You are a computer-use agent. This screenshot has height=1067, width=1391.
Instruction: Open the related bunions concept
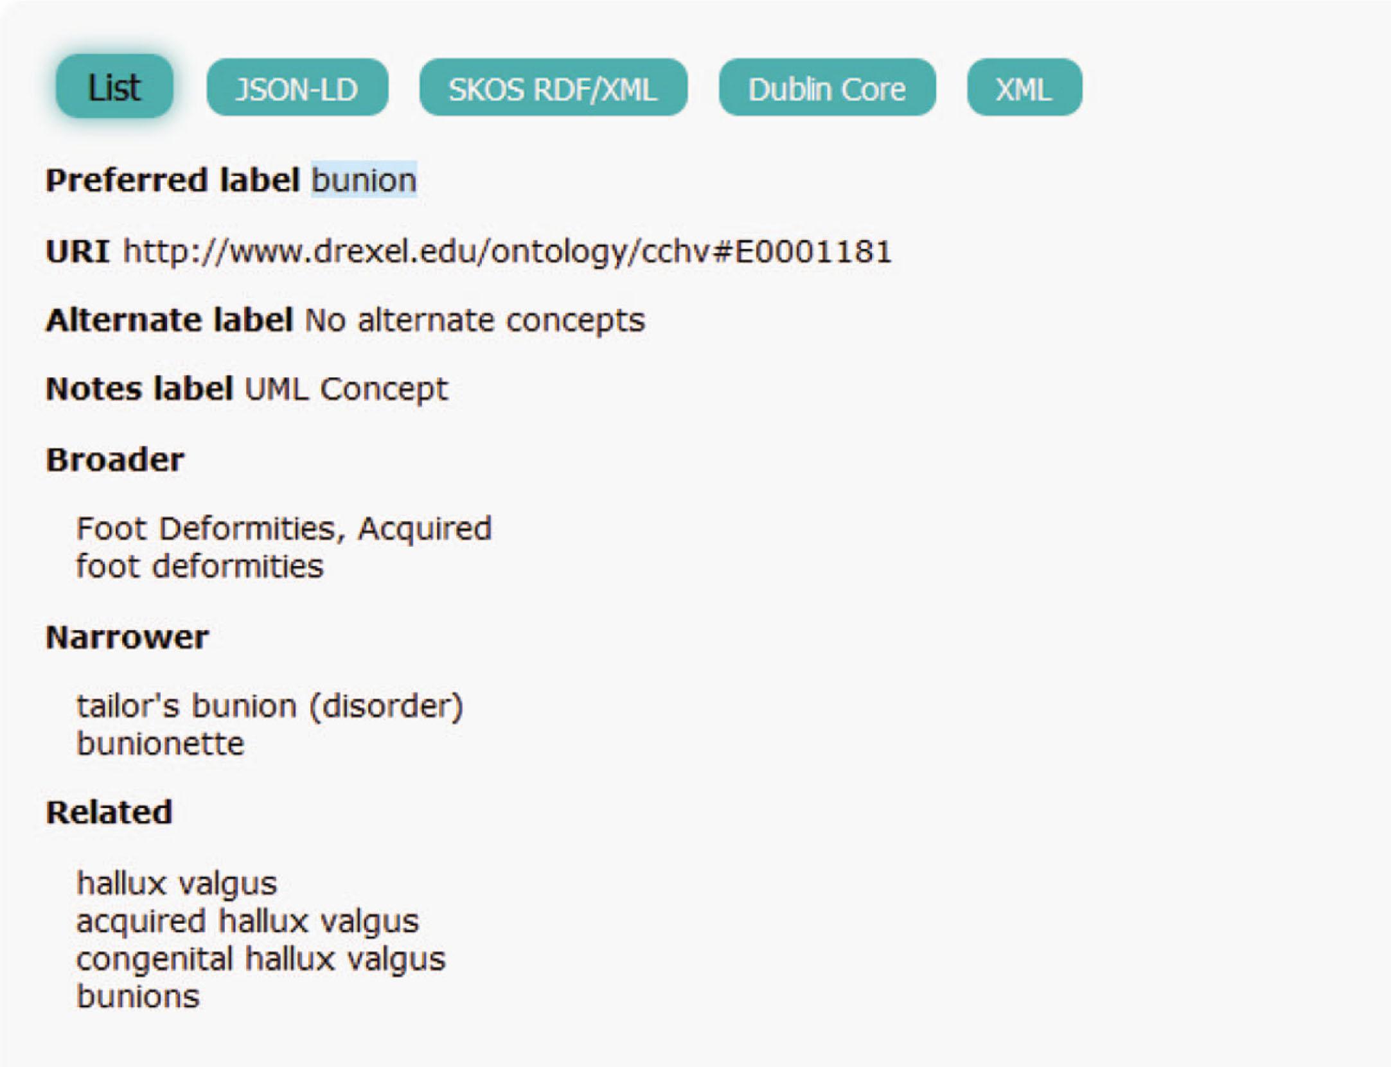[137, 996]
